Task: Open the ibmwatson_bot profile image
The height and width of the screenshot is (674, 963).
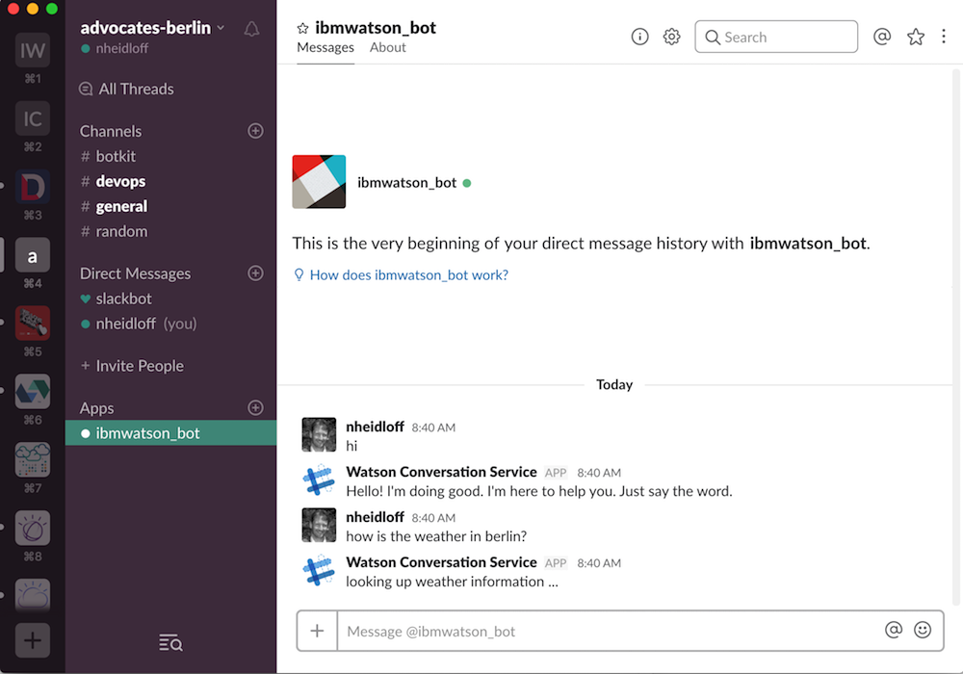Action: click(x=319, y=182)
